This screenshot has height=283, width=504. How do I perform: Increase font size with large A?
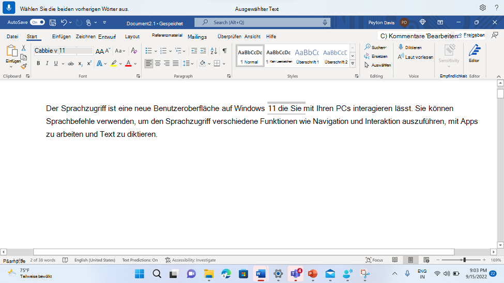pyautogui.click(x=99, y=51)
